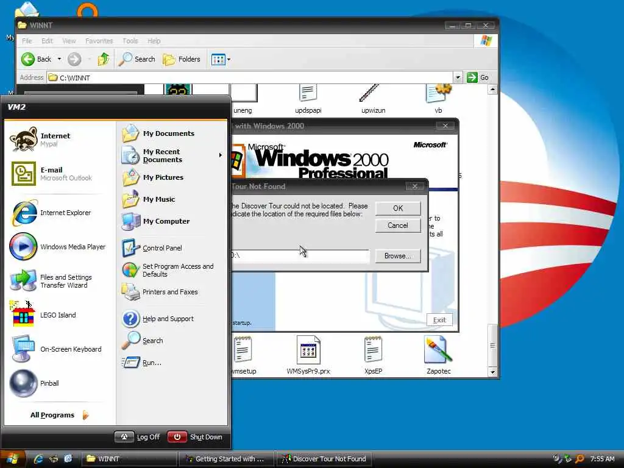Switch to WINNT taskbar button

129,459
